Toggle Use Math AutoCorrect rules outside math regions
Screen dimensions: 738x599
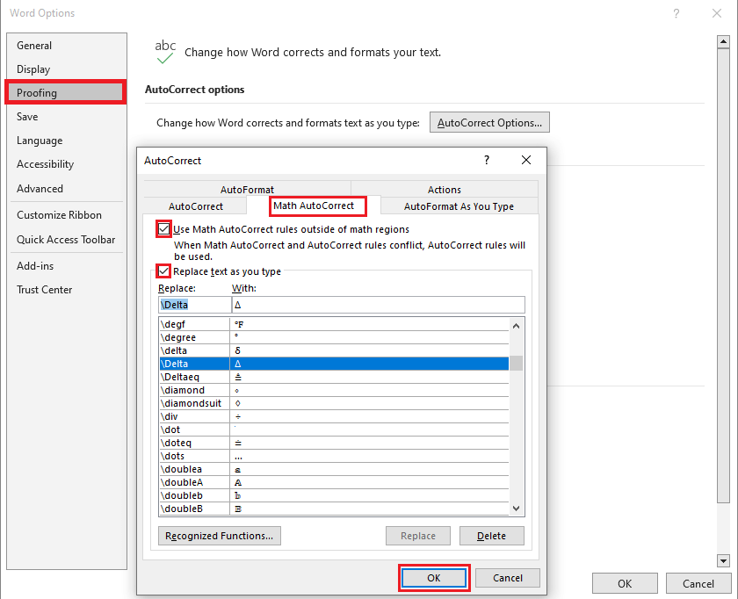[164, 229]
